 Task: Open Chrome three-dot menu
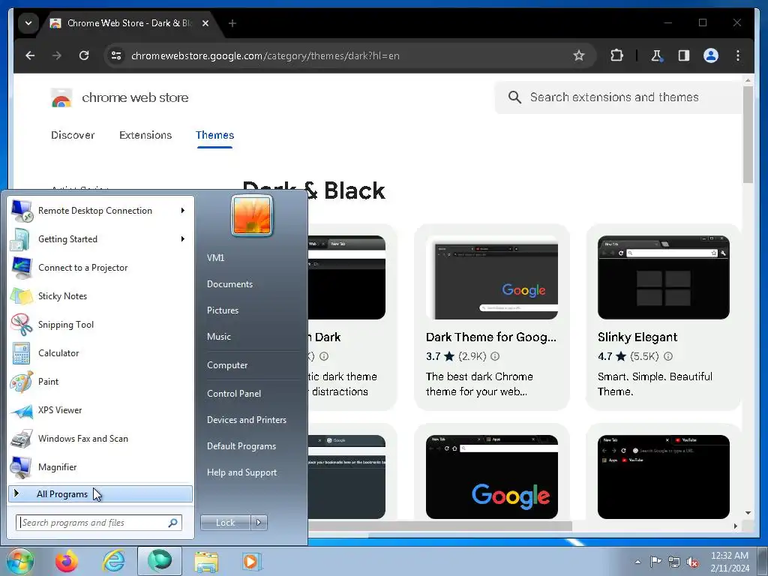click(x=738, y=55)
